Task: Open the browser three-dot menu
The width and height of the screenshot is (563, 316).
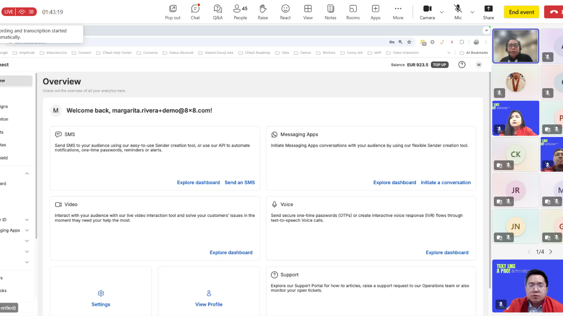Action: pos(486,42)
